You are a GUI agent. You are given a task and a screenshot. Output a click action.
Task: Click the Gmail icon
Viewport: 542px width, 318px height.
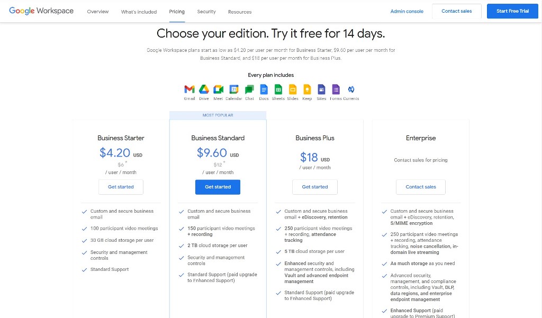pyautogui.click(x=189, y=89)
